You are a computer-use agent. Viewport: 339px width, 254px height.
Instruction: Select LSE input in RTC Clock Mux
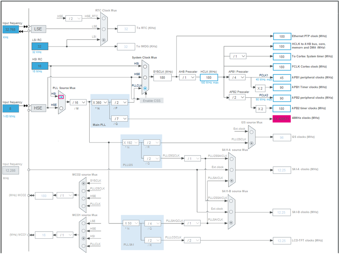tap(104, 29)
